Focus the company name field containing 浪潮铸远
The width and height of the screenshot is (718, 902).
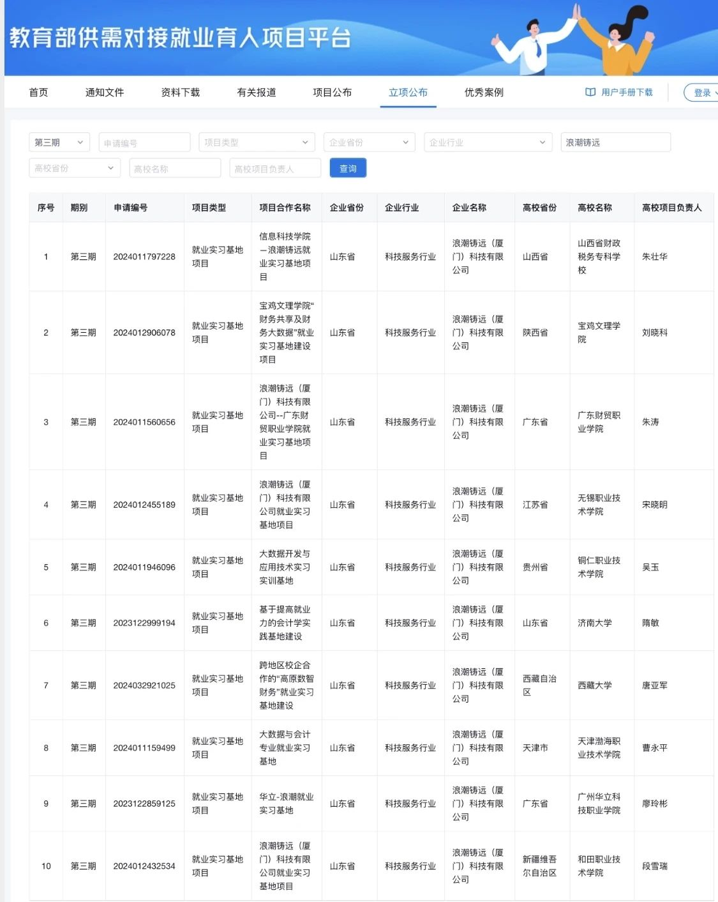[615, 142]
